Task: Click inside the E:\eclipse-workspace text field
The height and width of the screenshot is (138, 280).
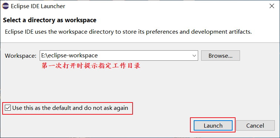Action: click(115, 55)
